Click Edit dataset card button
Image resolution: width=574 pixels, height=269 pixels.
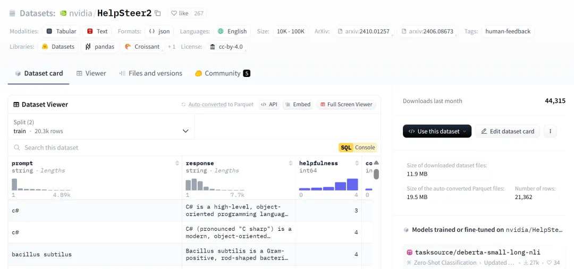[x=507, y=132]
